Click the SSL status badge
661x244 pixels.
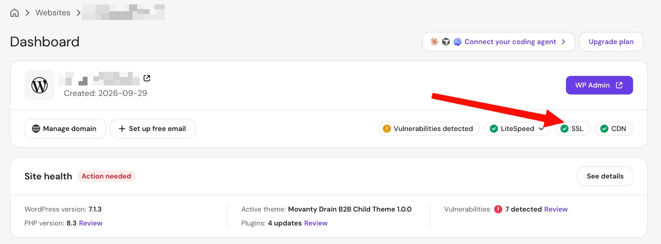[x=573, y=129]
